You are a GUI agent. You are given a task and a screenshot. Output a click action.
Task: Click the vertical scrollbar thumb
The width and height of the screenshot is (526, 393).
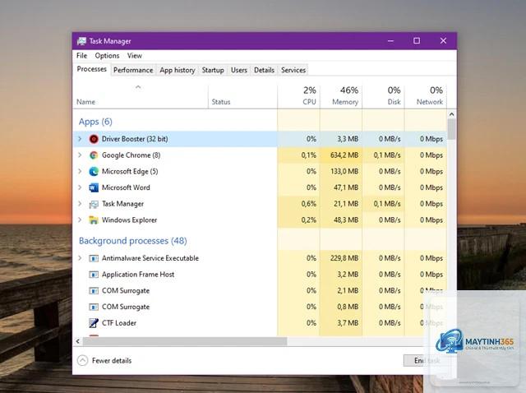coord(451,129)
